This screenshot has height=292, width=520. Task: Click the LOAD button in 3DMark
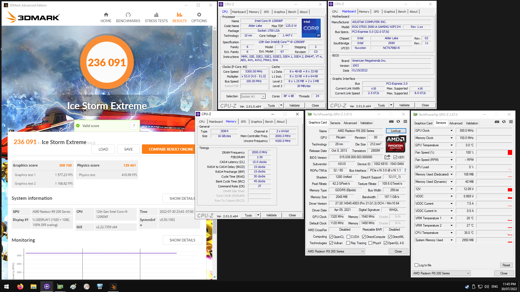click(103, 149)
